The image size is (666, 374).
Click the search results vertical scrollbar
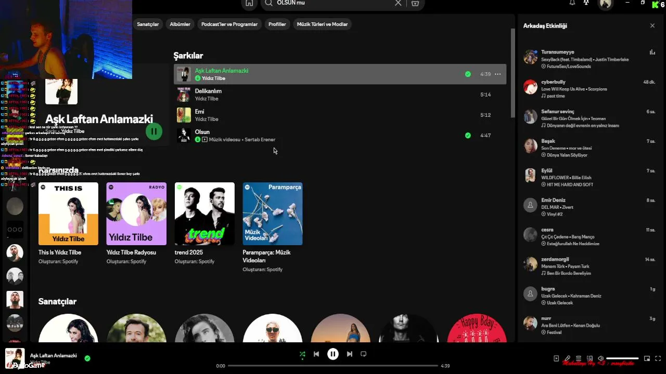point(513,73)
